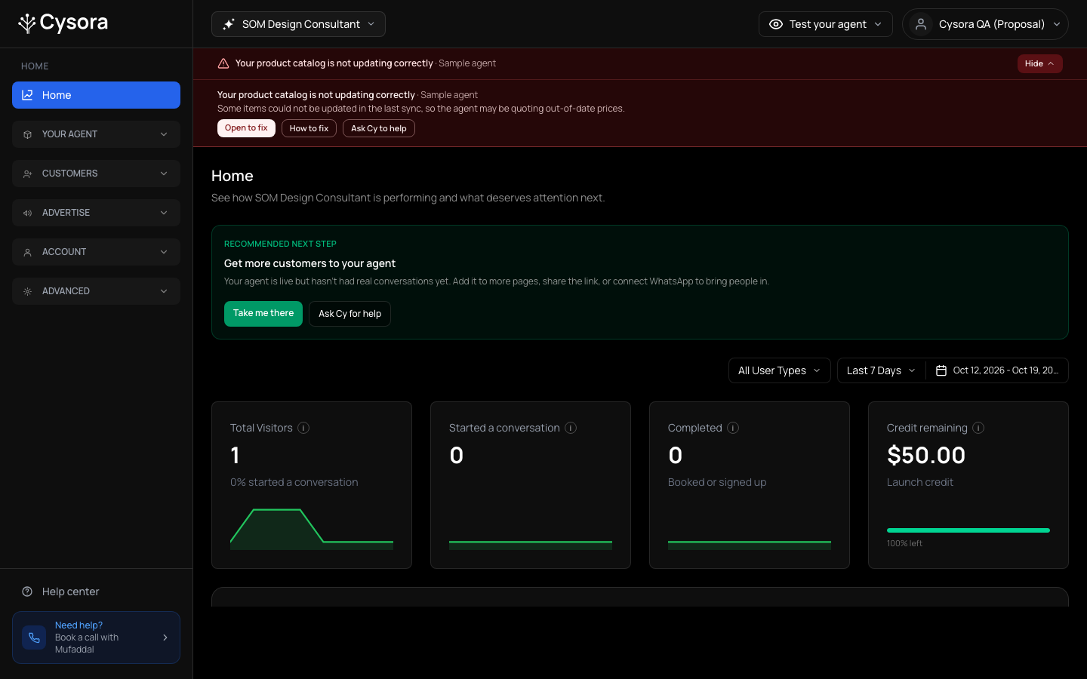
Task: Click the 0% started a conversation text
Action: 294,482
